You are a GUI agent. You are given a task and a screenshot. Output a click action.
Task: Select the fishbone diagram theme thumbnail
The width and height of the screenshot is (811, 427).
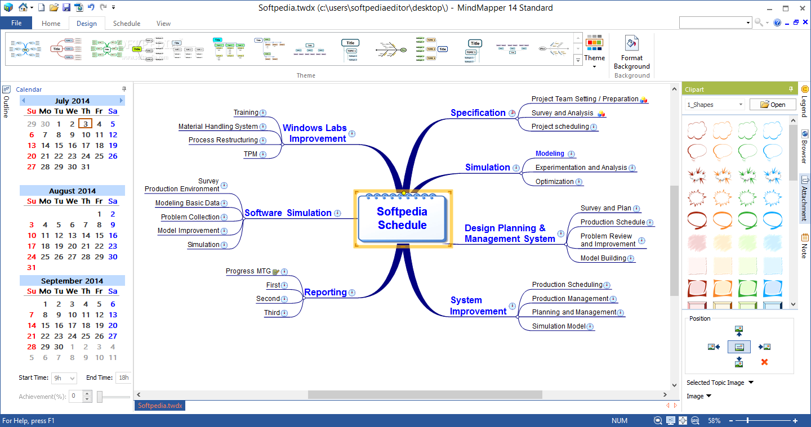coord(391,50)
